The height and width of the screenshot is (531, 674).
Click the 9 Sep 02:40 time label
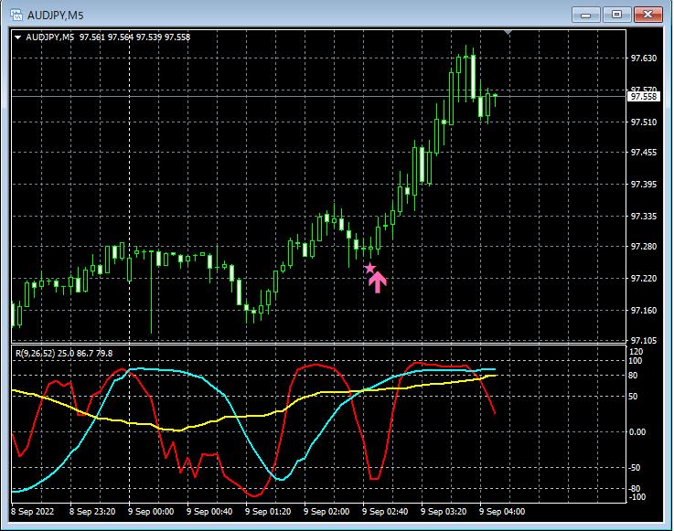385,512
